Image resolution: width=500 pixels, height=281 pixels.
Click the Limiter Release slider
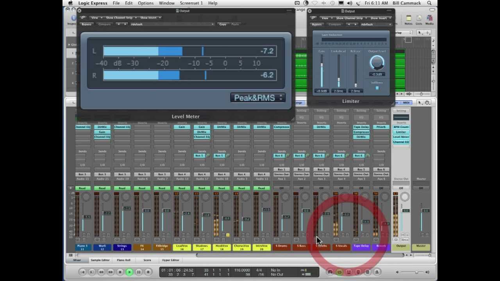pyautogui.click(x=355, y=71)
